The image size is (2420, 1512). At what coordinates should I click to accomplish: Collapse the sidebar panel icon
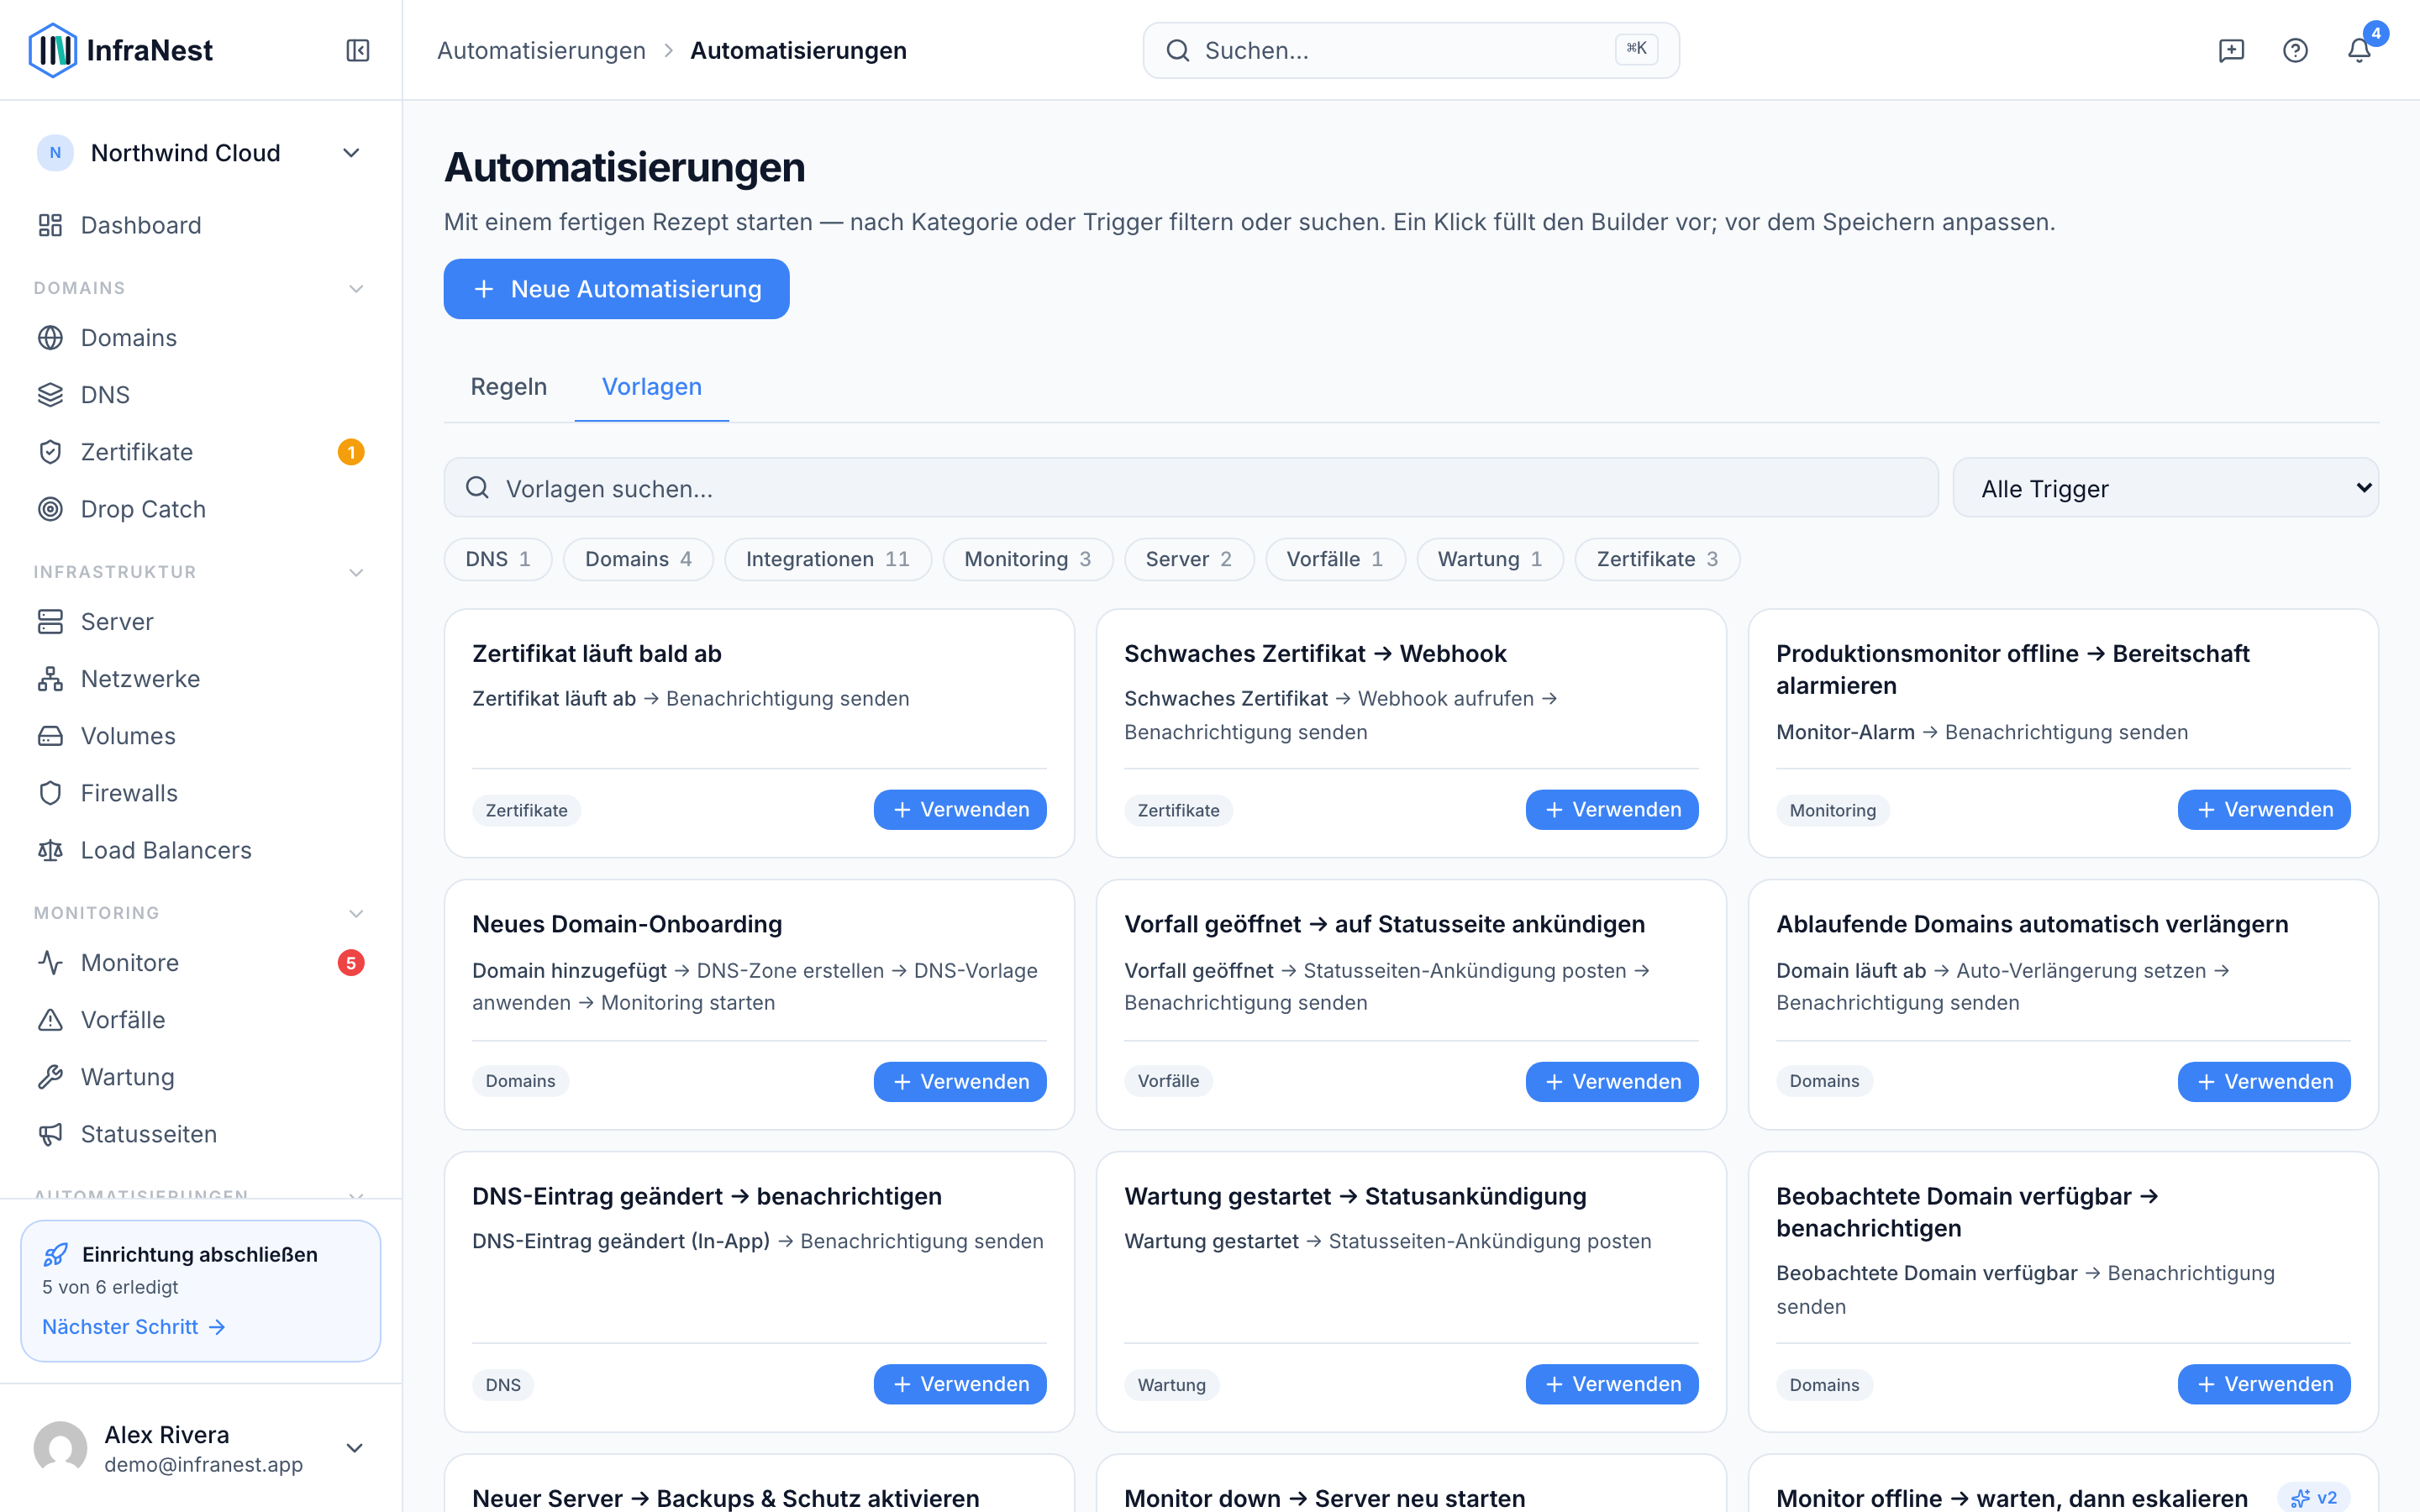pyautogui.click(x=357, y=50)
